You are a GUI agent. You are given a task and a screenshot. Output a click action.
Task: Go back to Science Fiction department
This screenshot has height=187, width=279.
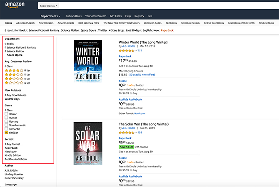(14, 51)
